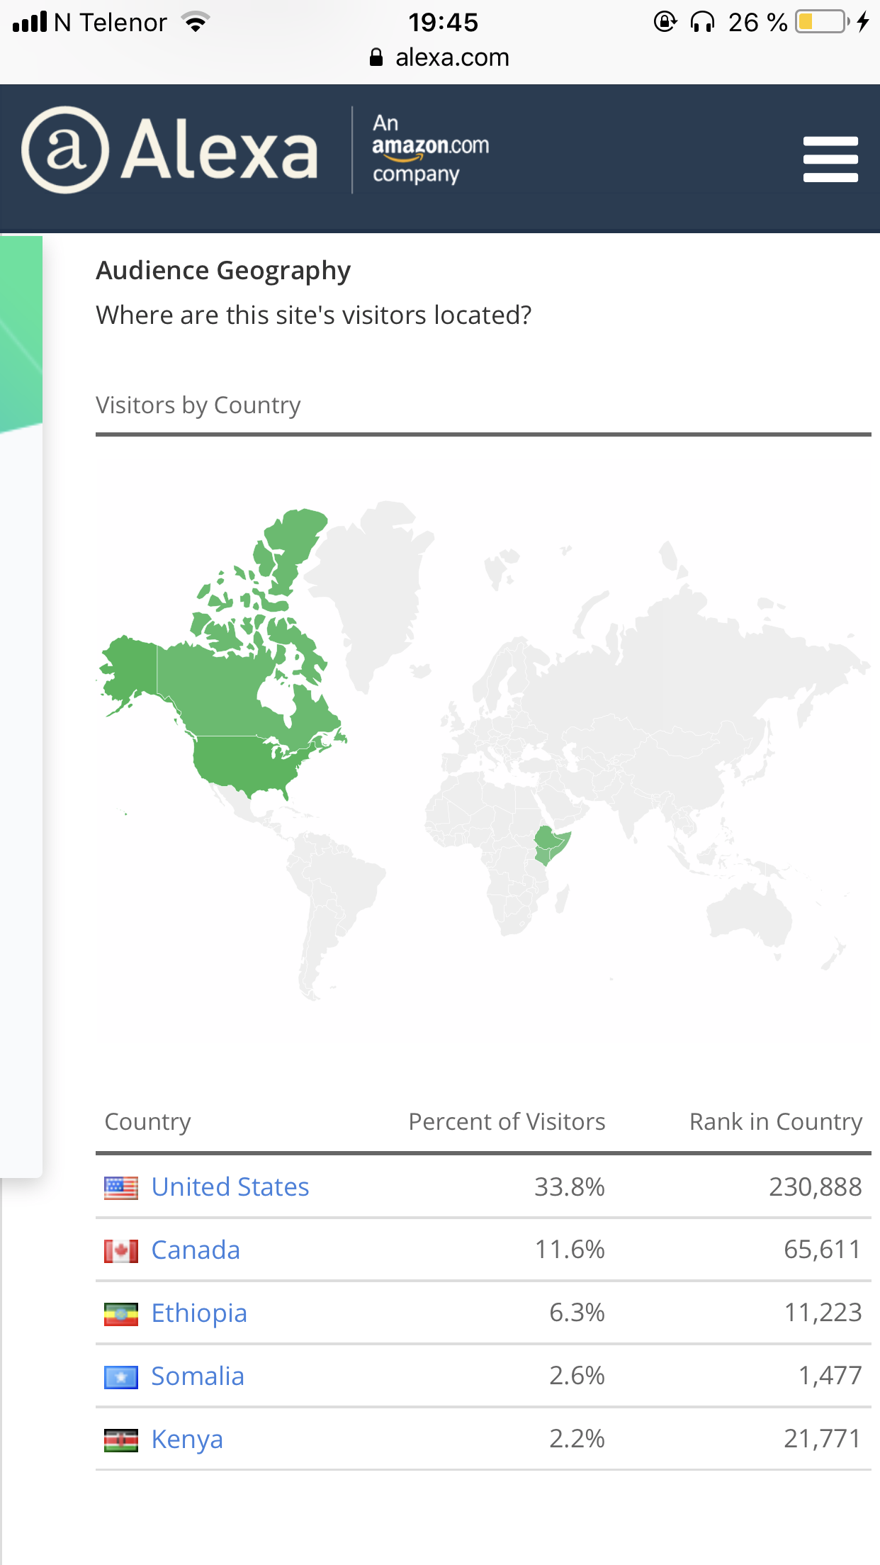
Task: Tap the battery indicator in status bar
Action: click(x=823, y=22)
